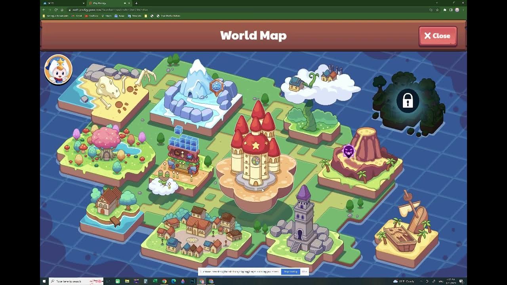Click the browser back arrow
Screen dimensions: 507x285
[x=44, y=9]
